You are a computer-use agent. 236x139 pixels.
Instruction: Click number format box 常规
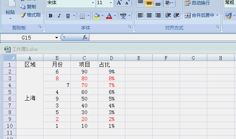[230, 3]
